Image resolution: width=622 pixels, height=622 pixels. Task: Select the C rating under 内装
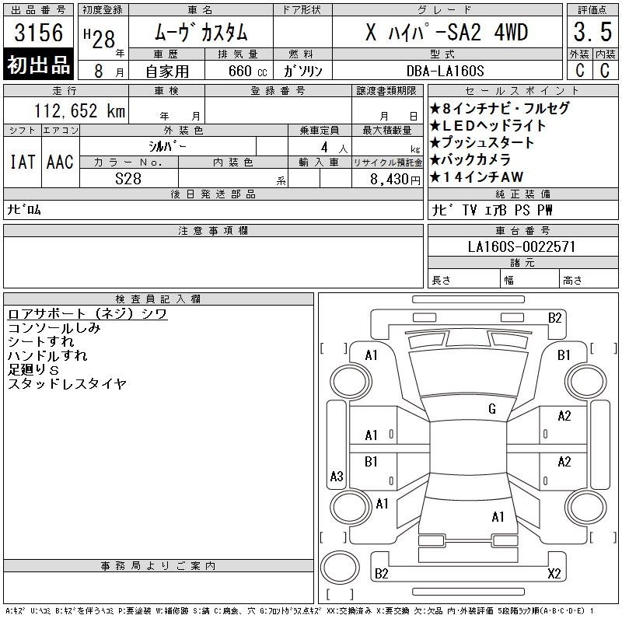pos(605,71)
